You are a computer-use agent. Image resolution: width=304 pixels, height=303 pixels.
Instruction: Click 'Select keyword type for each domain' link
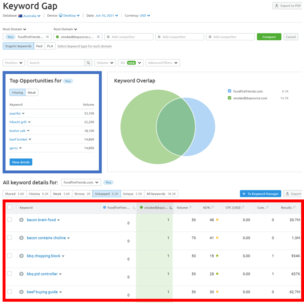(x=84, y=46)
